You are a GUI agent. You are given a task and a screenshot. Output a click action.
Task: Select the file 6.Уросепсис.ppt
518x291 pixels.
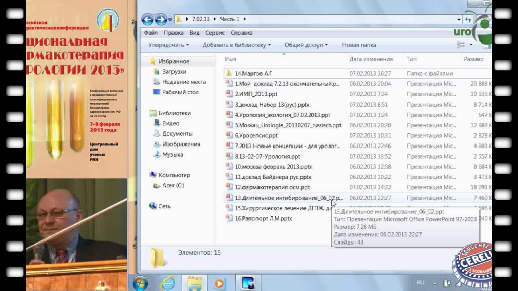click(256, 135)
